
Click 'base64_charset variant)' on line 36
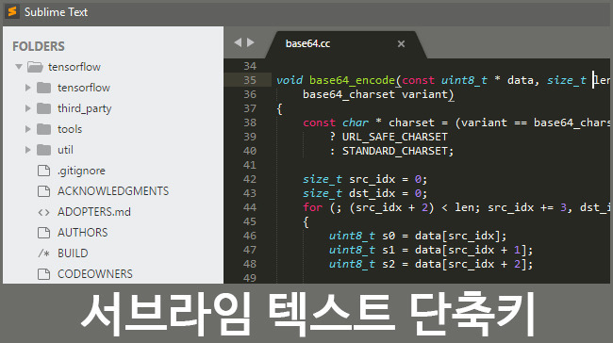pyautogui.click(x=378, y=94)
